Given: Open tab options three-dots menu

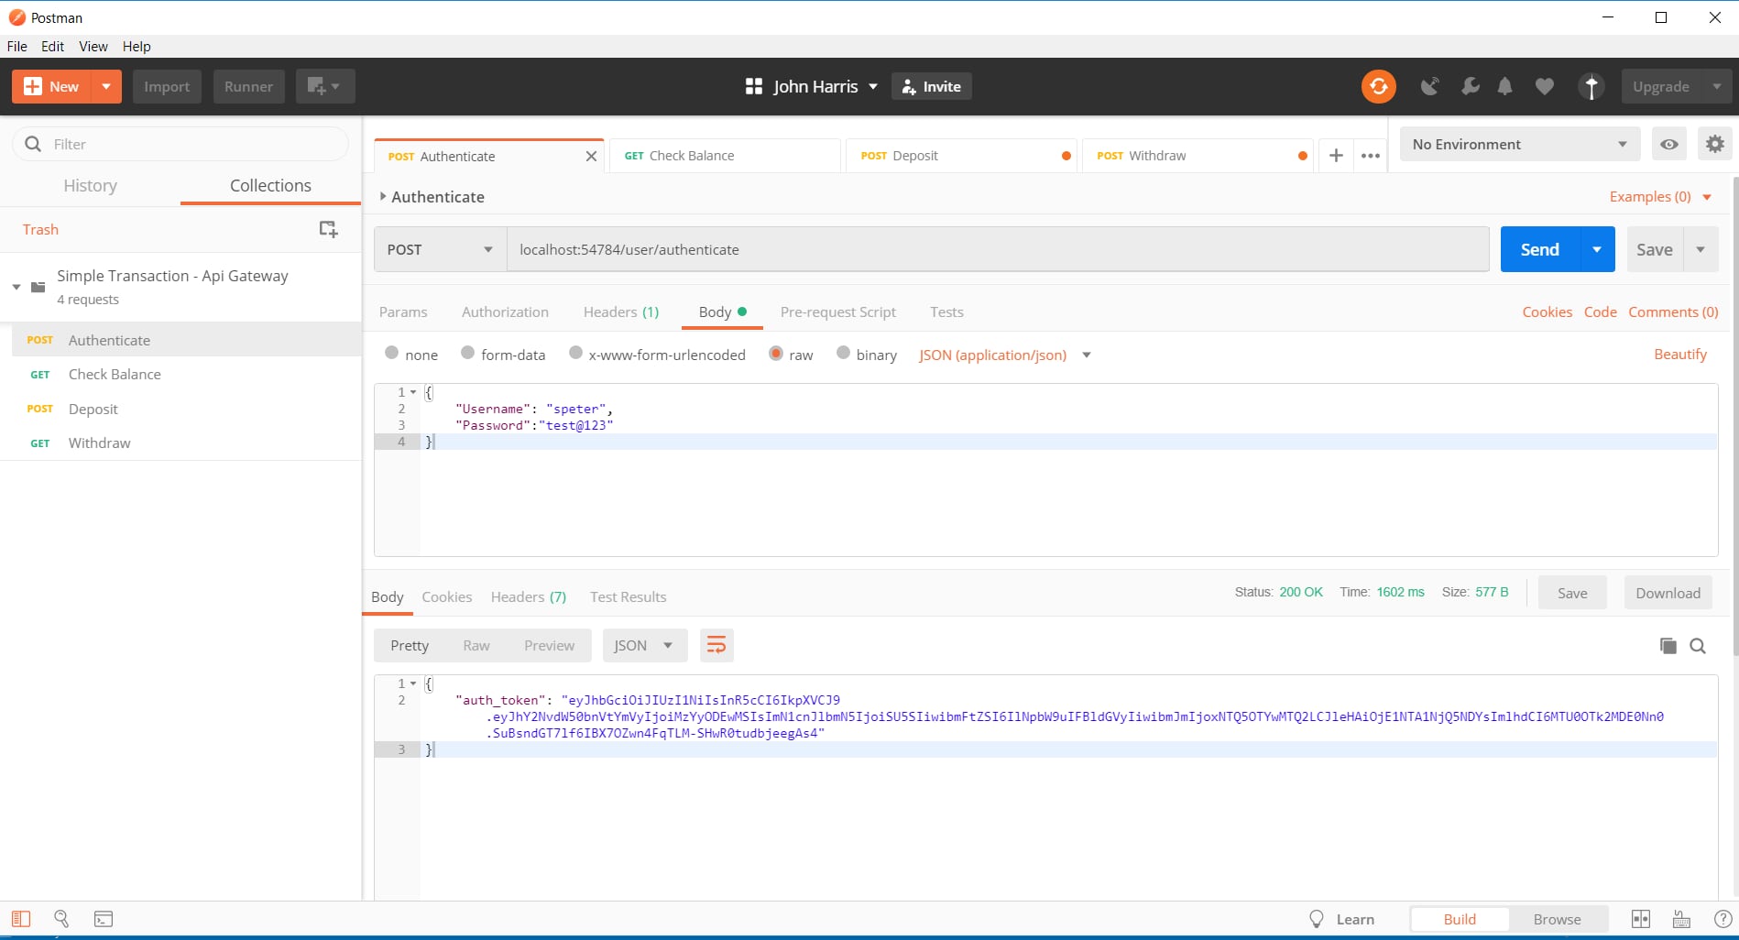Looking at the screenshot, I should pyautogui.click(x=1371, y=155).
